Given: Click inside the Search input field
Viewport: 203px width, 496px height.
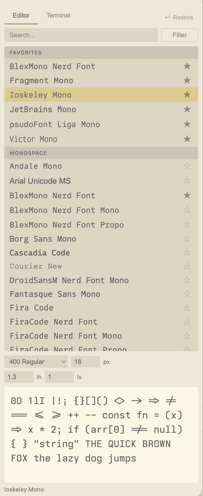Looking at the screenshot, I should (x=81, y=35).
